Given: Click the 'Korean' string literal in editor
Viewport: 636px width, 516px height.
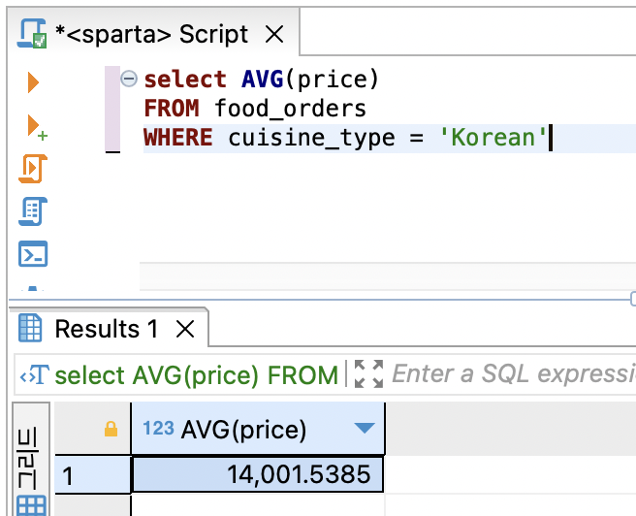Looking at the screenshot, I should [x=493, y=138].
